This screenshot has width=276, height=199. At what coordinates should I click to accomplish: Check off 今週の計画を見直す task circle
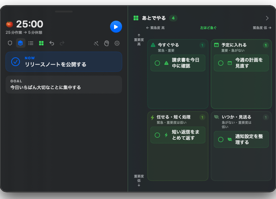(221, 63)
